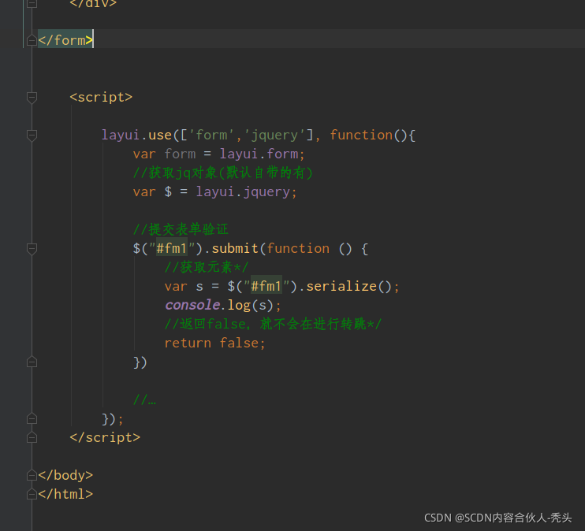Click the fold marker beside </body>
Image resolution: width=585 pixels, height=531 pixels.
32,475
